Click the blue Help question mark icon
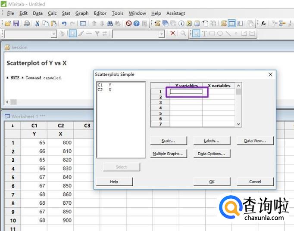 coord(137,23)
